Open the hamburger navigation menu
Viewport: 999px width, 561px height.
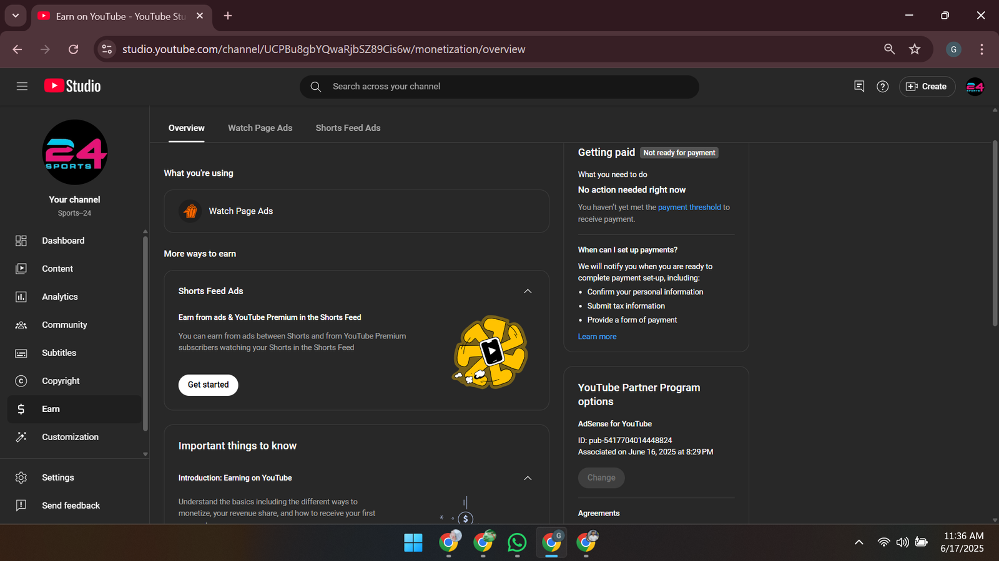point(22,87)
